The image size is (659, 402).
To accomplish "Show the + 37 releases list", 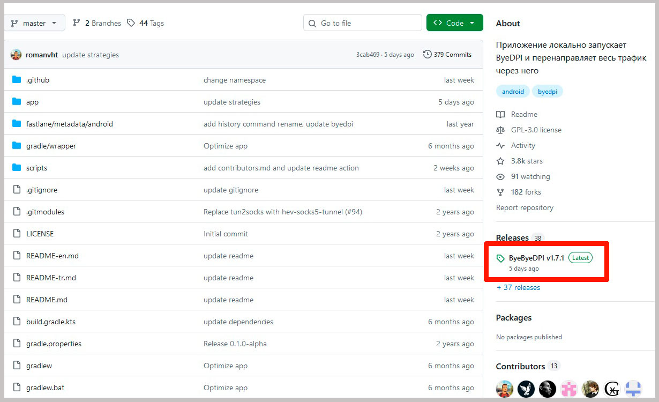I will 518,287.
